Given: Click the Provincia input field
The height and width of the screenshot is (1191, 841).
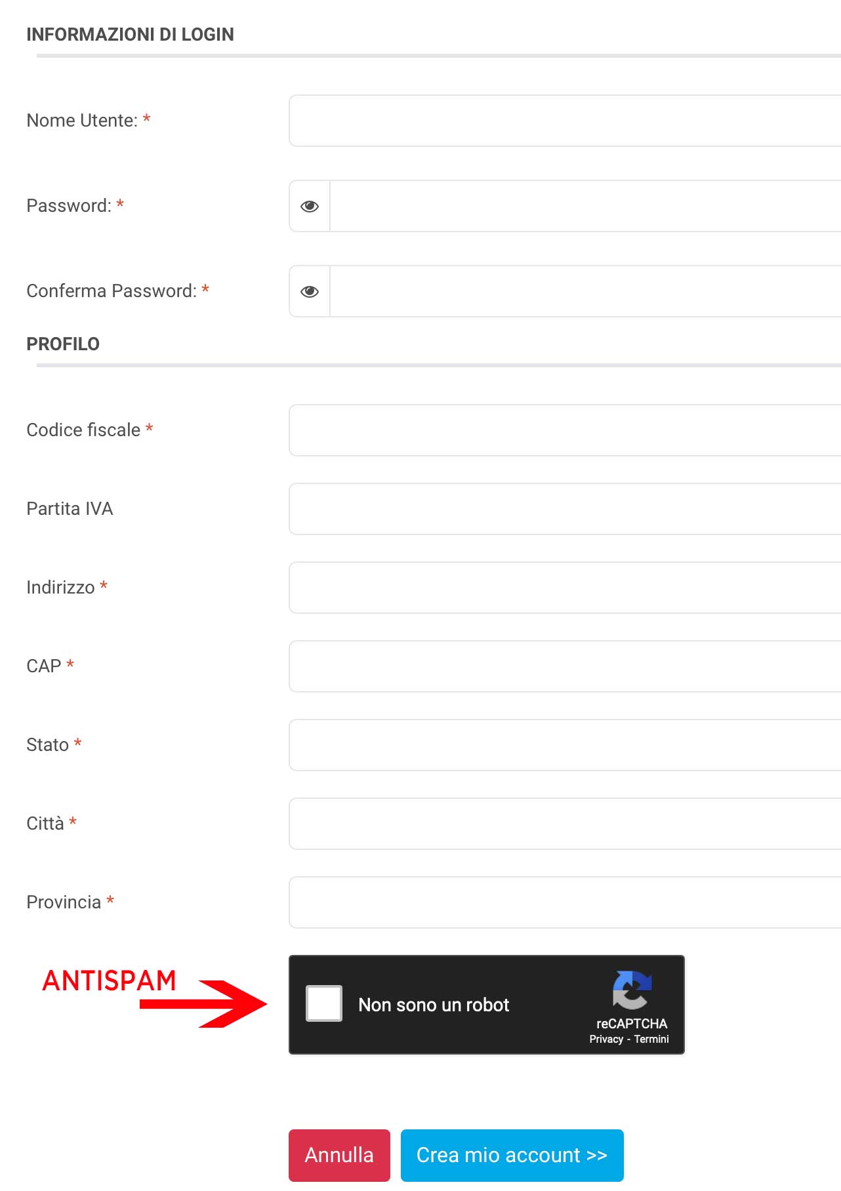Looking at the screenshot, I should click(x=564, y=902).
